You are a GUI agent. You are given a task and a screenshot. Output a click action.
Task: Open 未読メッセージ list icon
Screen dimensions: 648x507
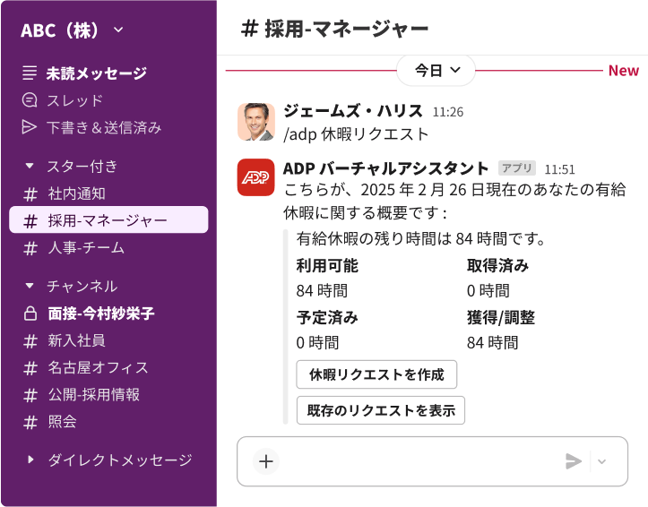tap(30, 73)
